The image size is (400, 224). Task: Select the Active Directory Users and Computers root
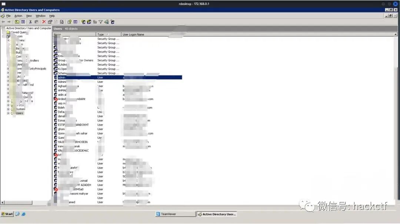tap(29, 28)
